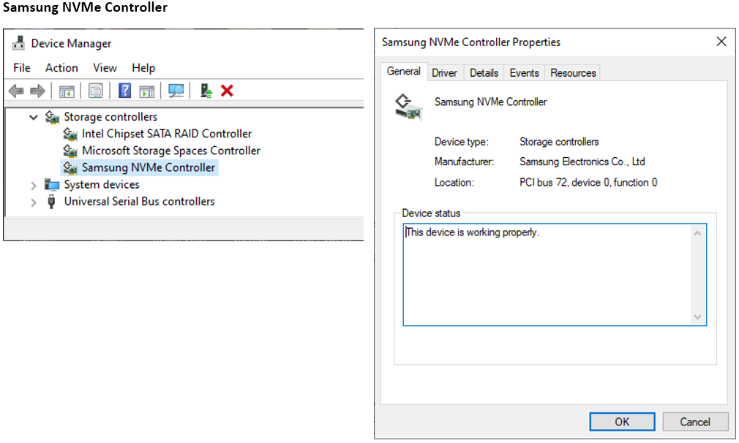The width and height of the screenshot is (739, 443).
Task: Expand the Universal Serial Bus controllers node
Action: pyautogui.click(x=34, y=202)
